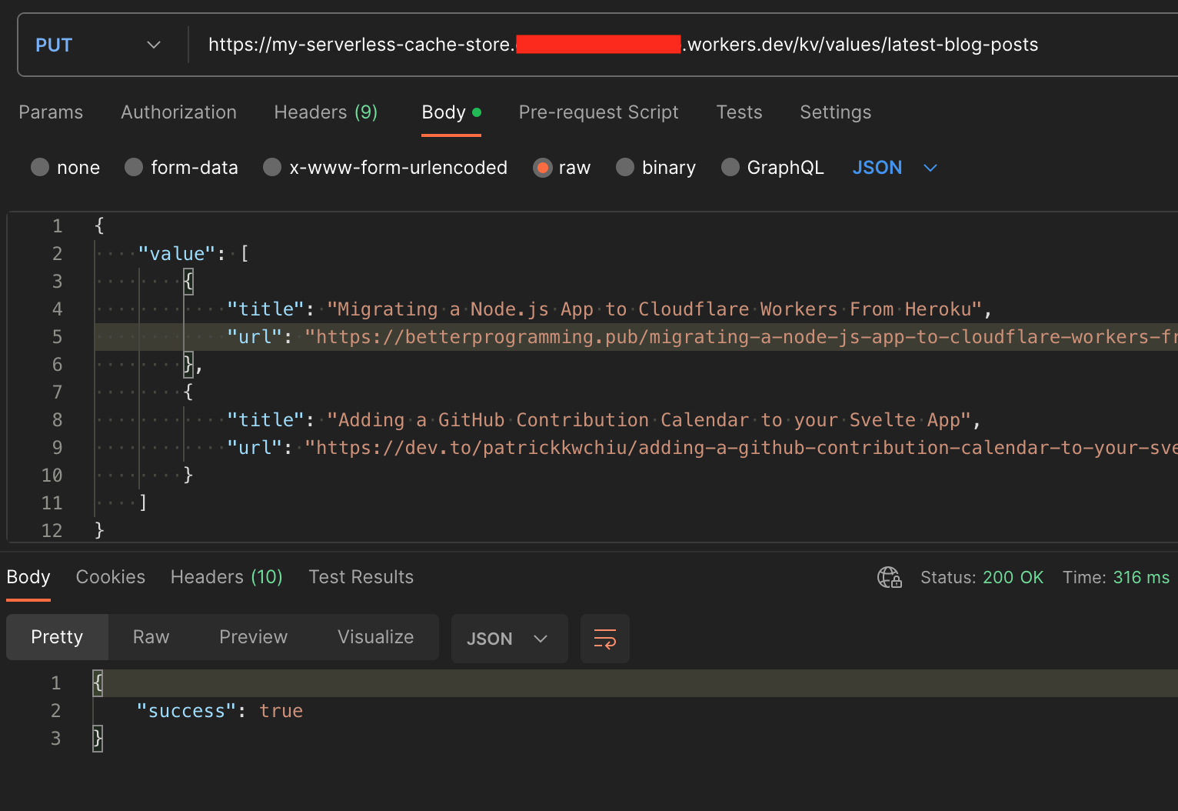Viewport: 1178px width, 811px height.
Task: Choose x-www-form-urlencoded body type
Action: 272,167
